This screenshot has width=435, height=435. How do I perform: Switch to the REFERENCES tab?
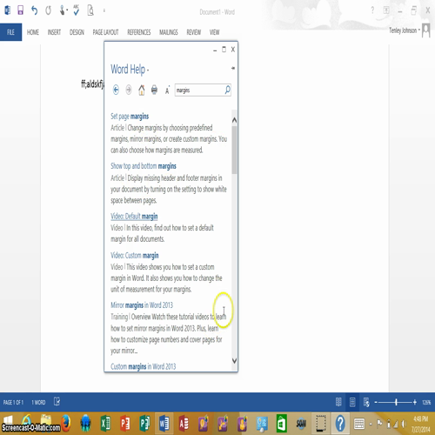click(x=139, y=32)
